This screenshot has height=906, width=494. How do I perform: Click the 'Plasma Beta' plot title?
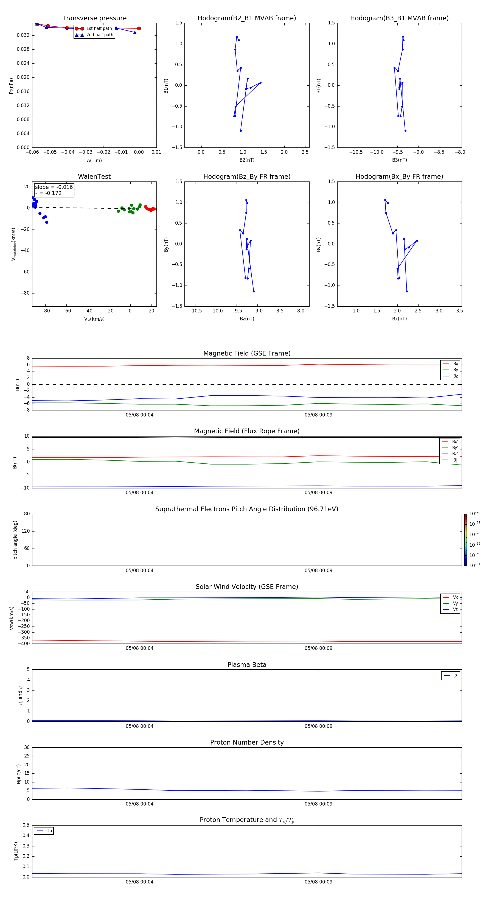click(x=247, y=665)
